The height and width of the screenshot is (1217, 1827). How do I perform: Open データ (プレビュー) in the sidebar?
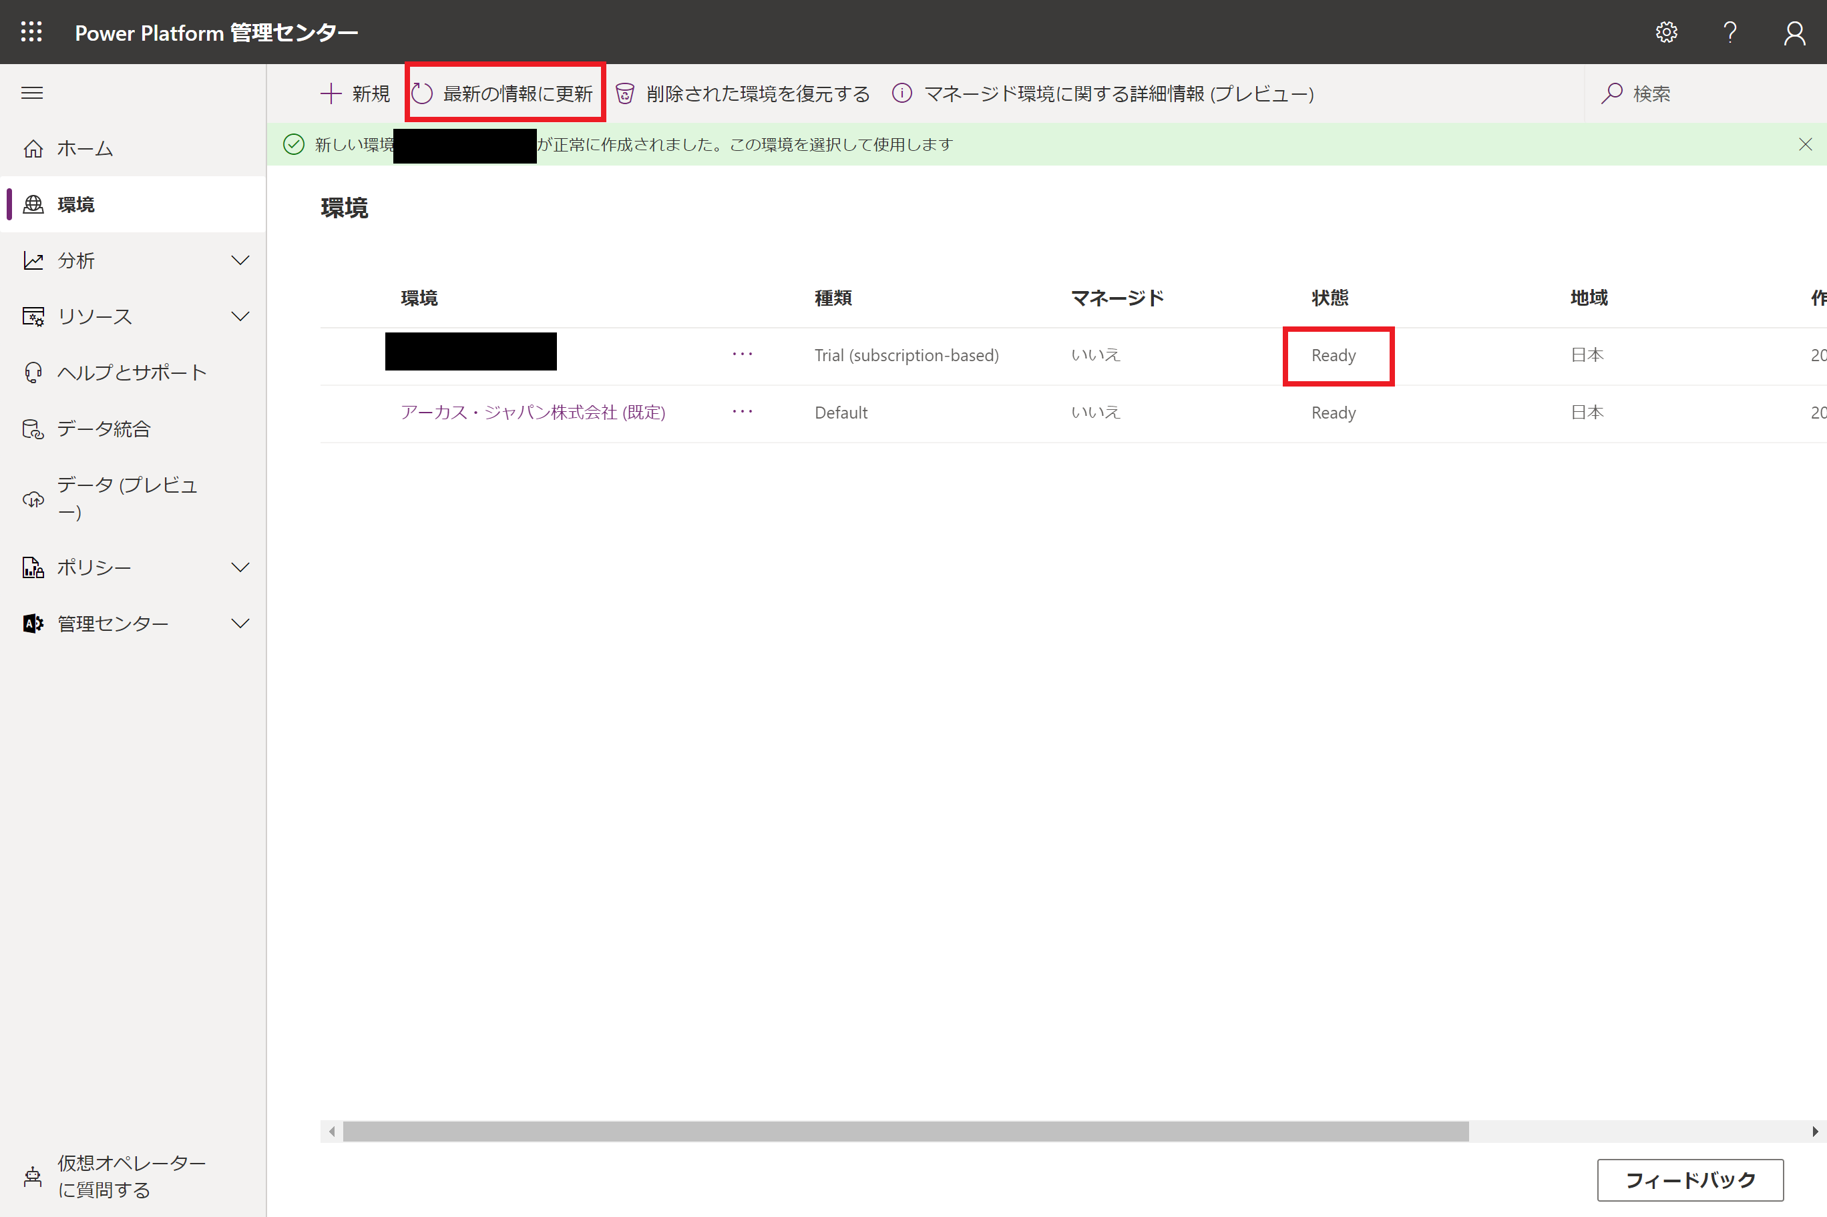[133, 498]
